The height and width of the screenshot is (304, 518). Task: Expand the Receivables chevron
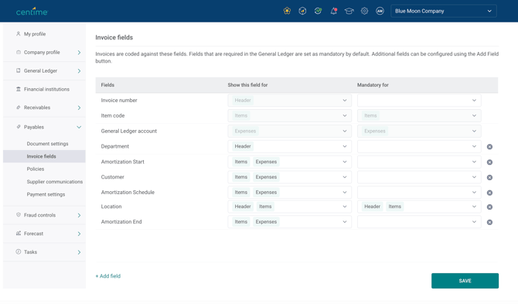point(79,108)
